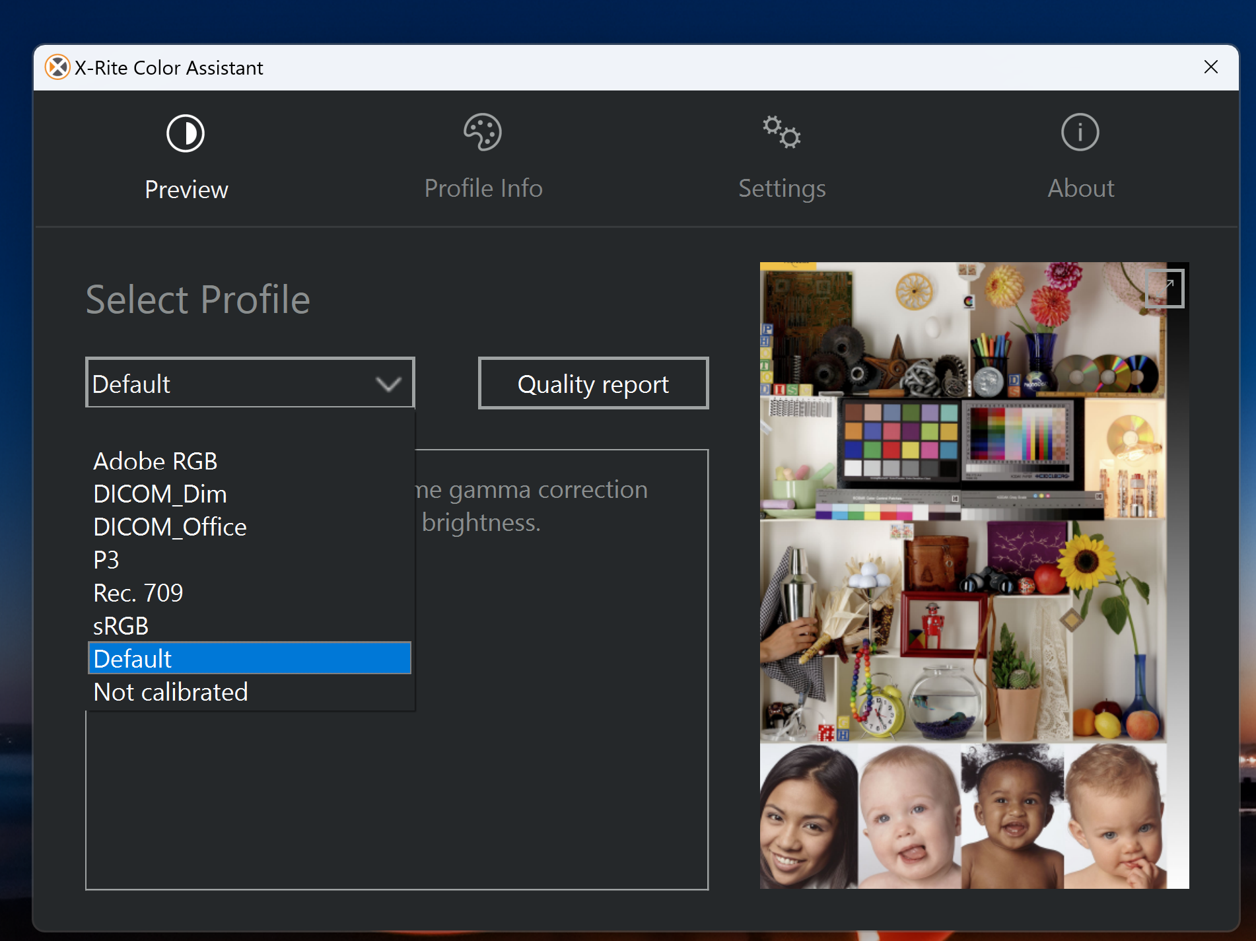Switch to Profile Info tab label
Screen dimensions: 1256x941
[x=483, y=189]
